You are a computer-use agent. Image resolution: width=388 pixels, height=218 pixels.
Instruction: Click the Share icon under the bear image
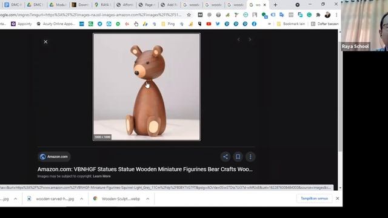pos(226,157)
